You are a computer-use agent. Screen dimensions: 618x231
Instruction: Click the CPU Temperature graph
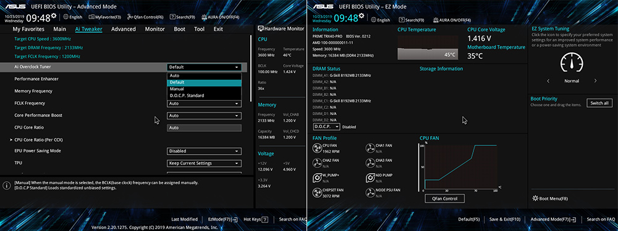[x=428, y=47]
